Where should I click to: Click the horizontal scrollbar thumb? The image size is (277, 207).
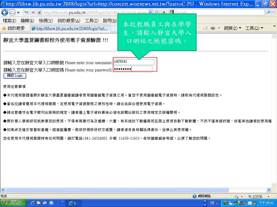point(117,190)
